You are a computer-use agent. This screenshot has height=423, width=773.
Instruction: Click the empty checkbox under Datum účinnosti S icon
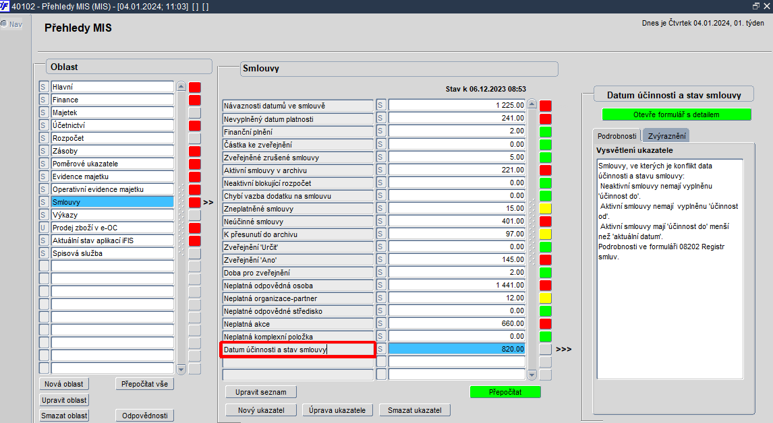[x=380, y=362]
